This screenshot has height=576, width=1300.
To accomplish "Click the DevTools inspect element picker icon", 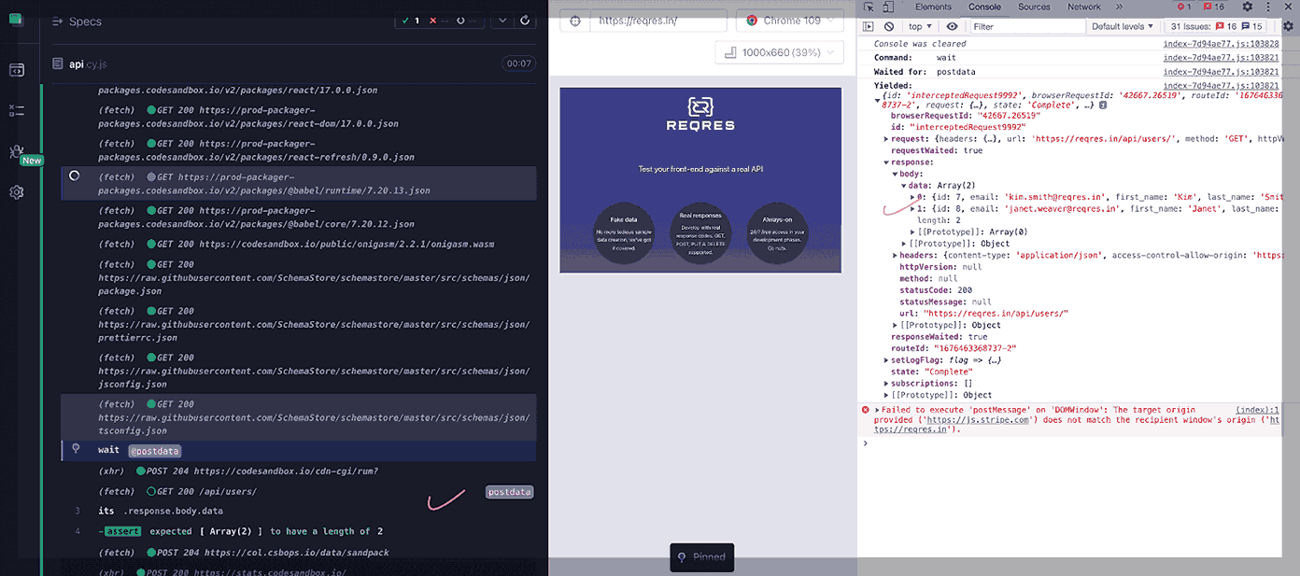I will click(x=869, y=7).
